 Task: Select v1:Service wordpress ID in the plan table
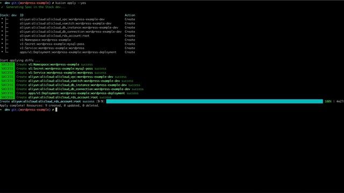coord(52,48)
